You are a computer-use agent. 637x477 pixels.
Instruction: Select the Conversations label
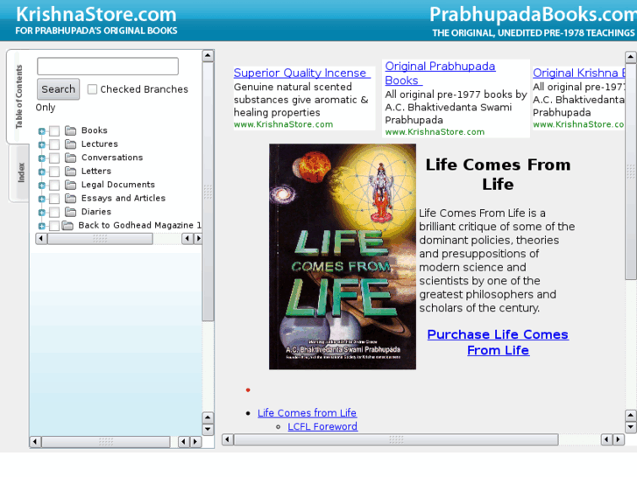tap(112, 158)
